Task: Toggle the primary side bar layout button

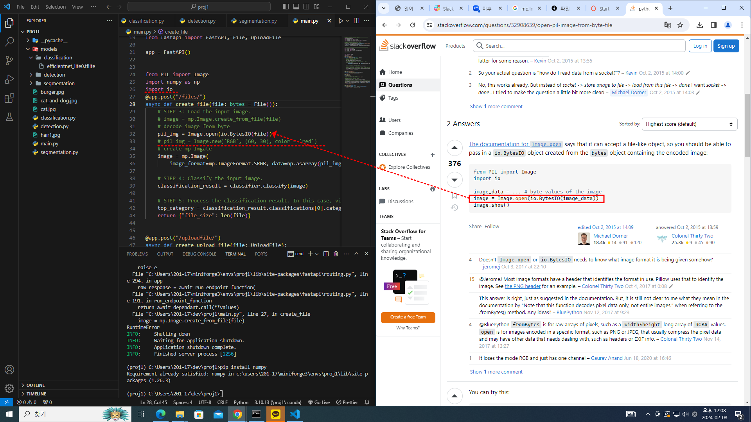Action: [286, 7]
